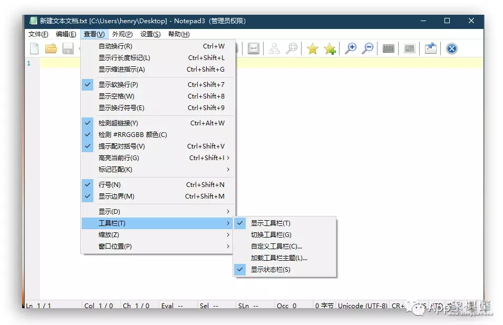Toggle 自动换行(R) word wrap
The image size is (503, 325).
(x=158, y=46)
